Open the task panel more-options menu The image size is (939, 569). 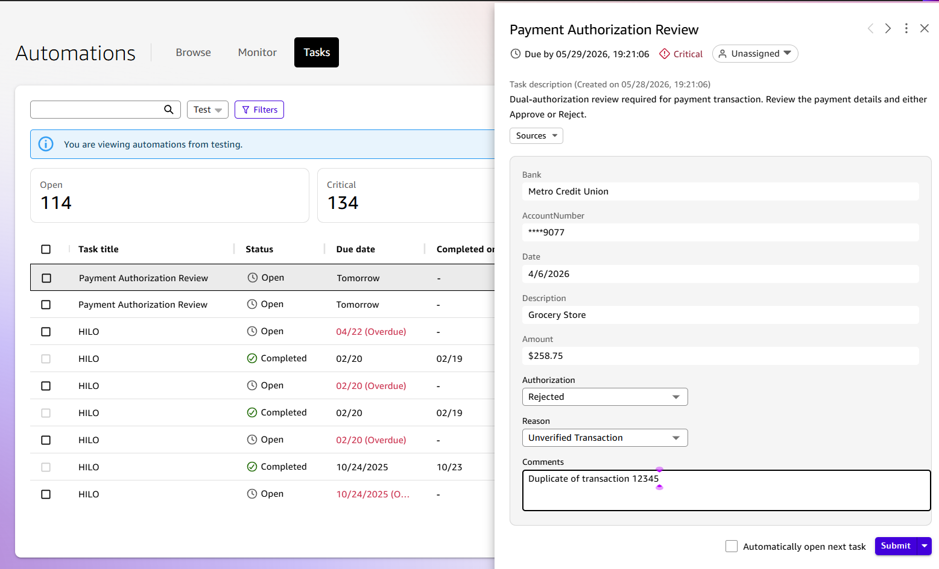tap(906, 28)
